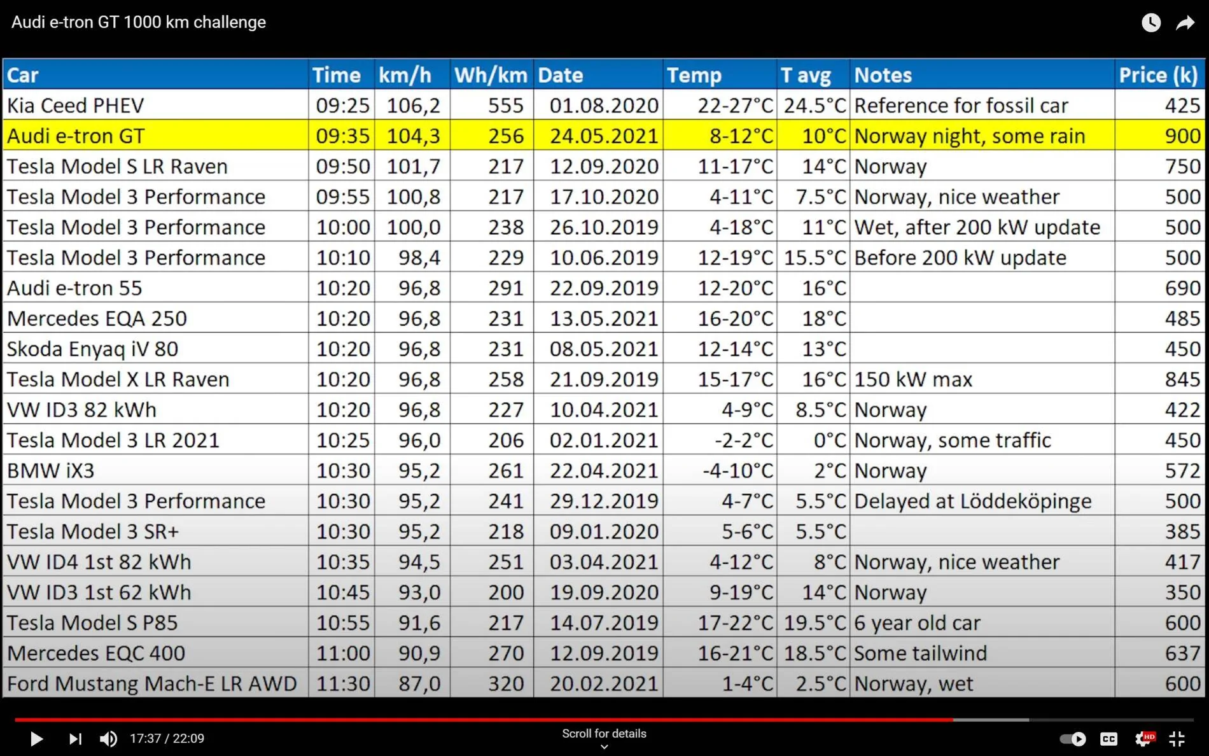
Task: Click the Tesla Model S LR Raven row
Action: 604,166
